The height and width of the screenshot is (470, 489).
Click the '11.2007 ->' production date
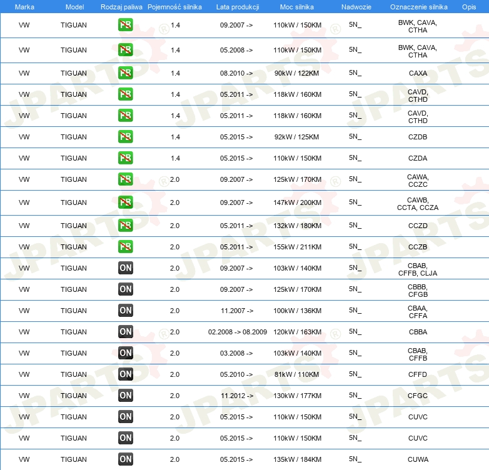coord(237,311)
